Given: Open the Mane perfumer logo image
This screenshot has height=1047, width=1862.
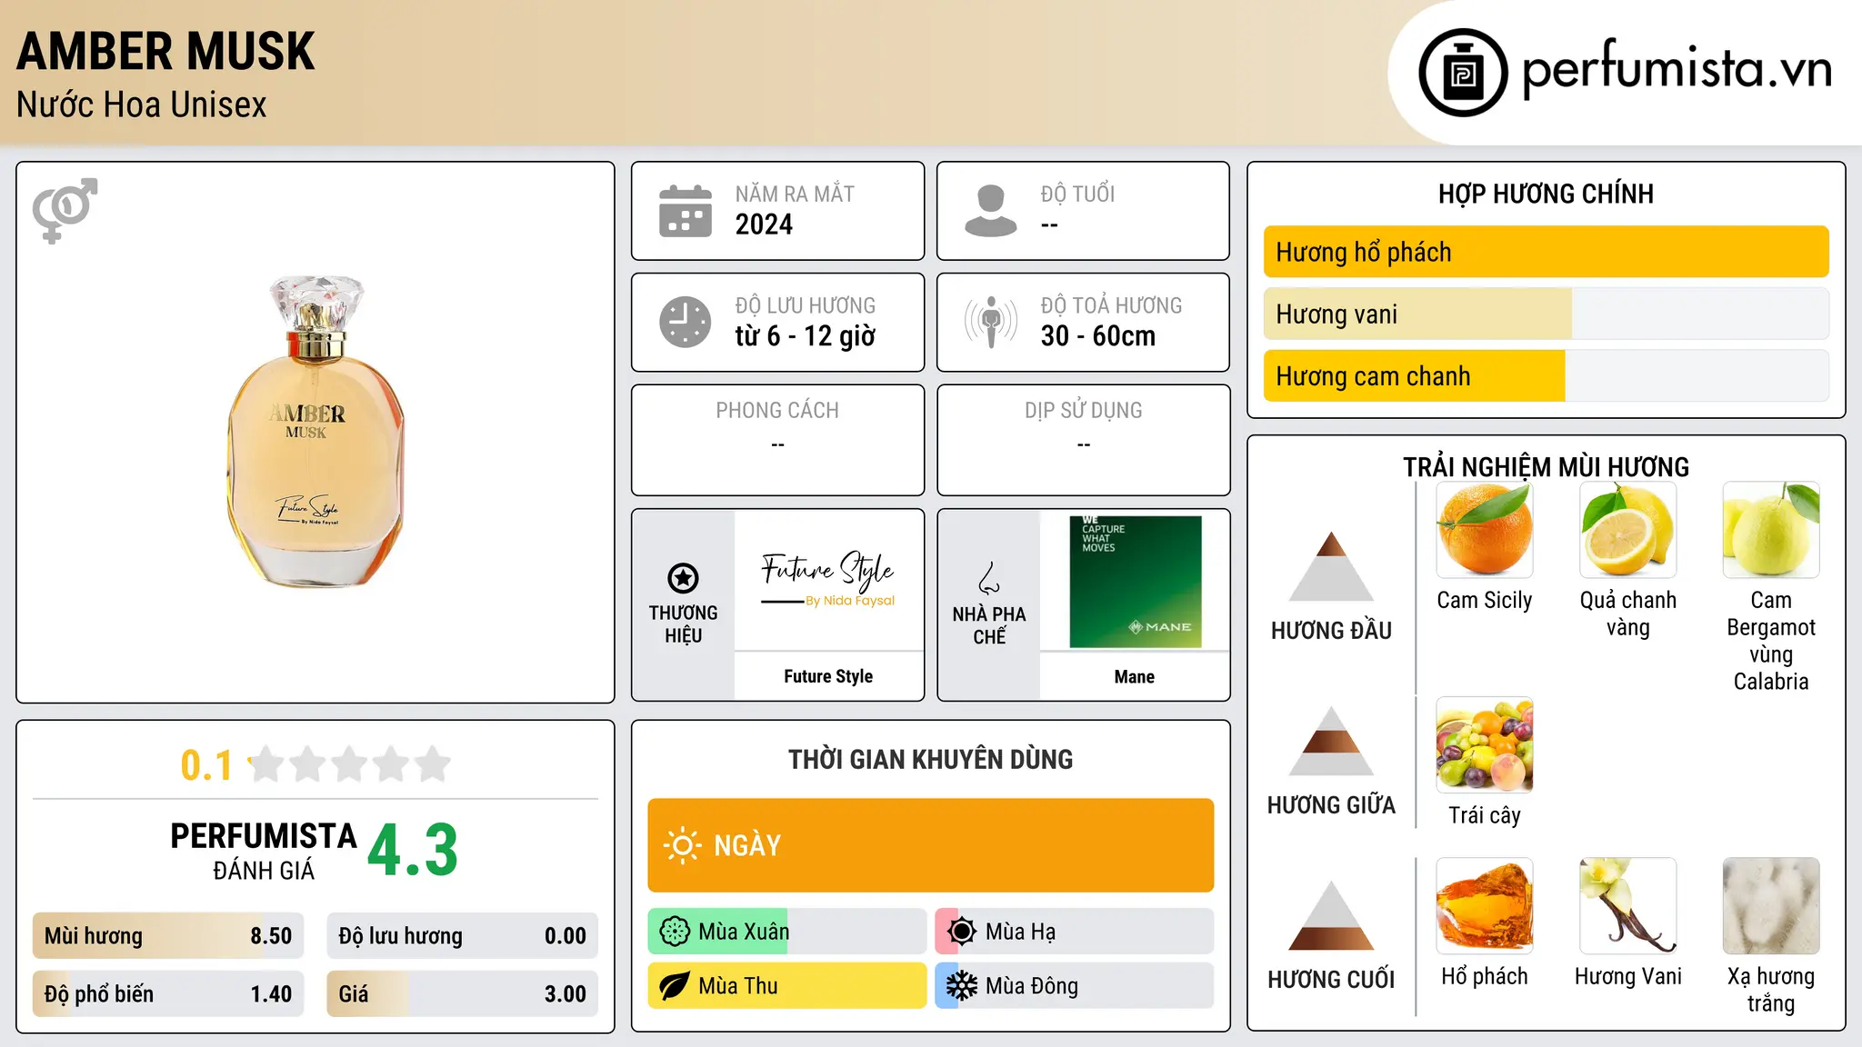Looking at the screenshot, I should click(x=1135, y=582).
